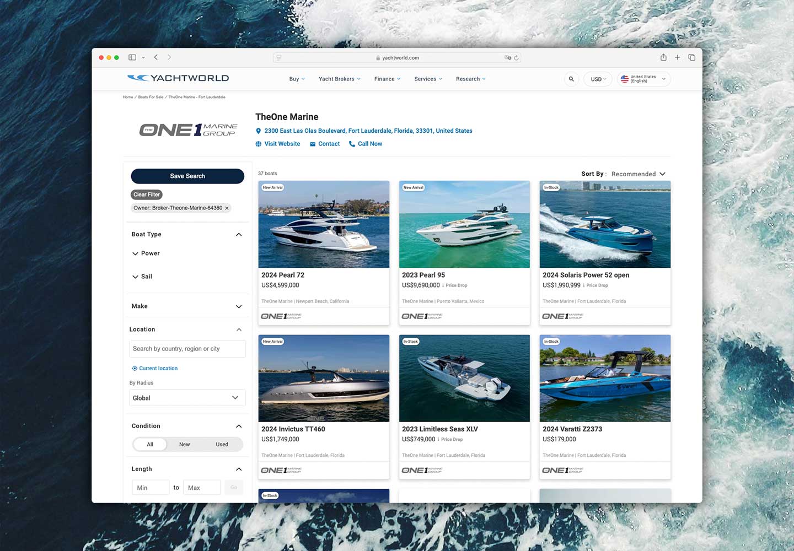The height and width of the screenshot is (551, 794).
Task: Show the Safari tab overview icon
Action: [x=691, y=57]
